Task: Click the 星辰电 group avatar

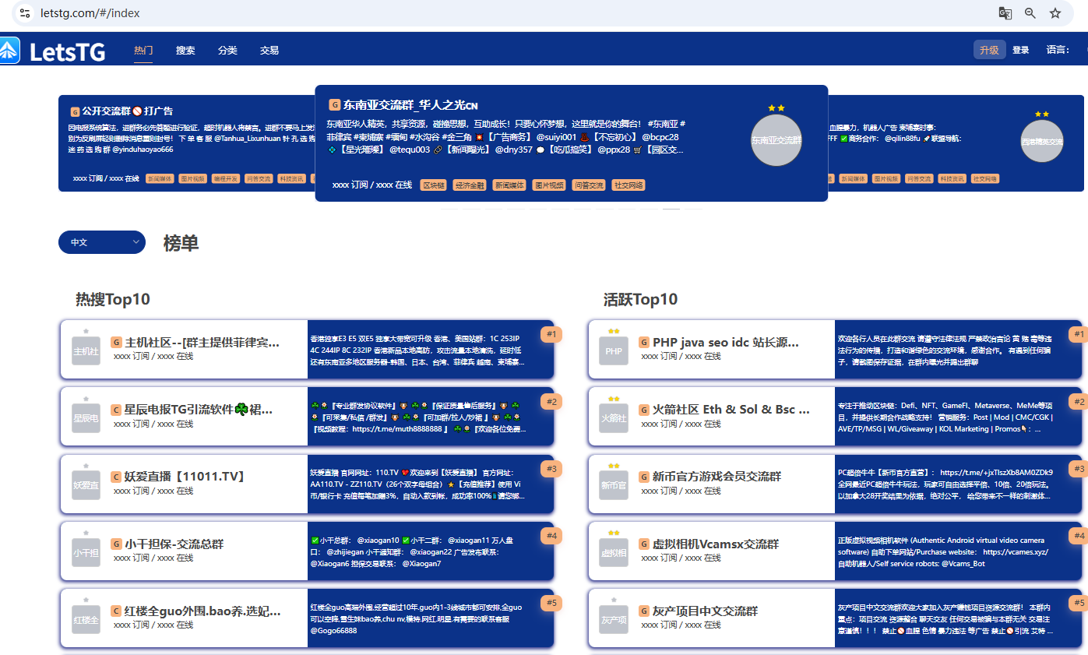Action: [86, 419]
